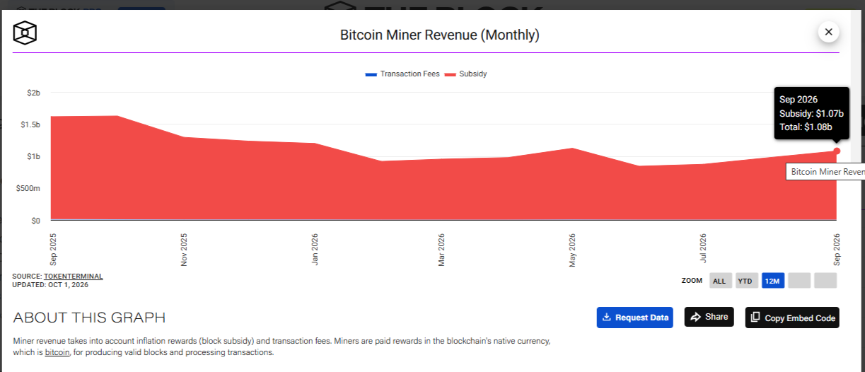Image resolution: width=865 pixels, height=372 pixels.
Task: Select the 12M zoom button
Action: [773, 281]
